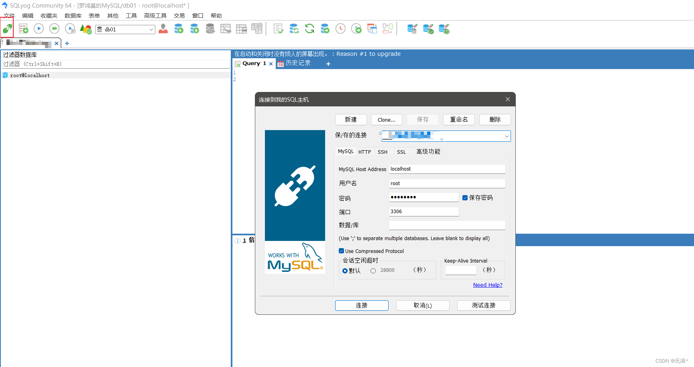
Task: Click the 数据/库 input field
Action: 447,225
